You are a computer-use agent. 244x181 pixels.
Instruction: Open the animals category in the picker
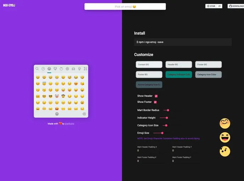(x=55, y=69)
